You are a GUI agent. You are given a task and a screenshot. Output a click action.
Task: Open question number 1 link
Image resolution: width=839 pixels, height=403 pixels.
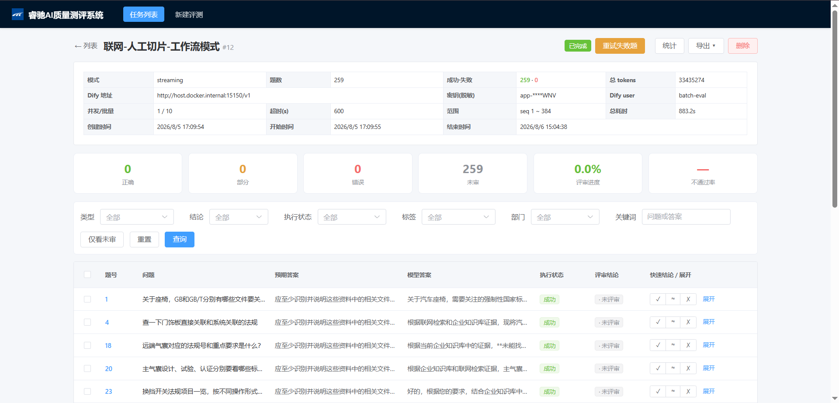coord(106,299)
